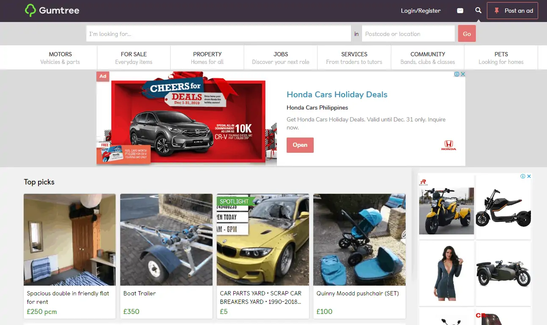Open messages via envelope icon

460,11
